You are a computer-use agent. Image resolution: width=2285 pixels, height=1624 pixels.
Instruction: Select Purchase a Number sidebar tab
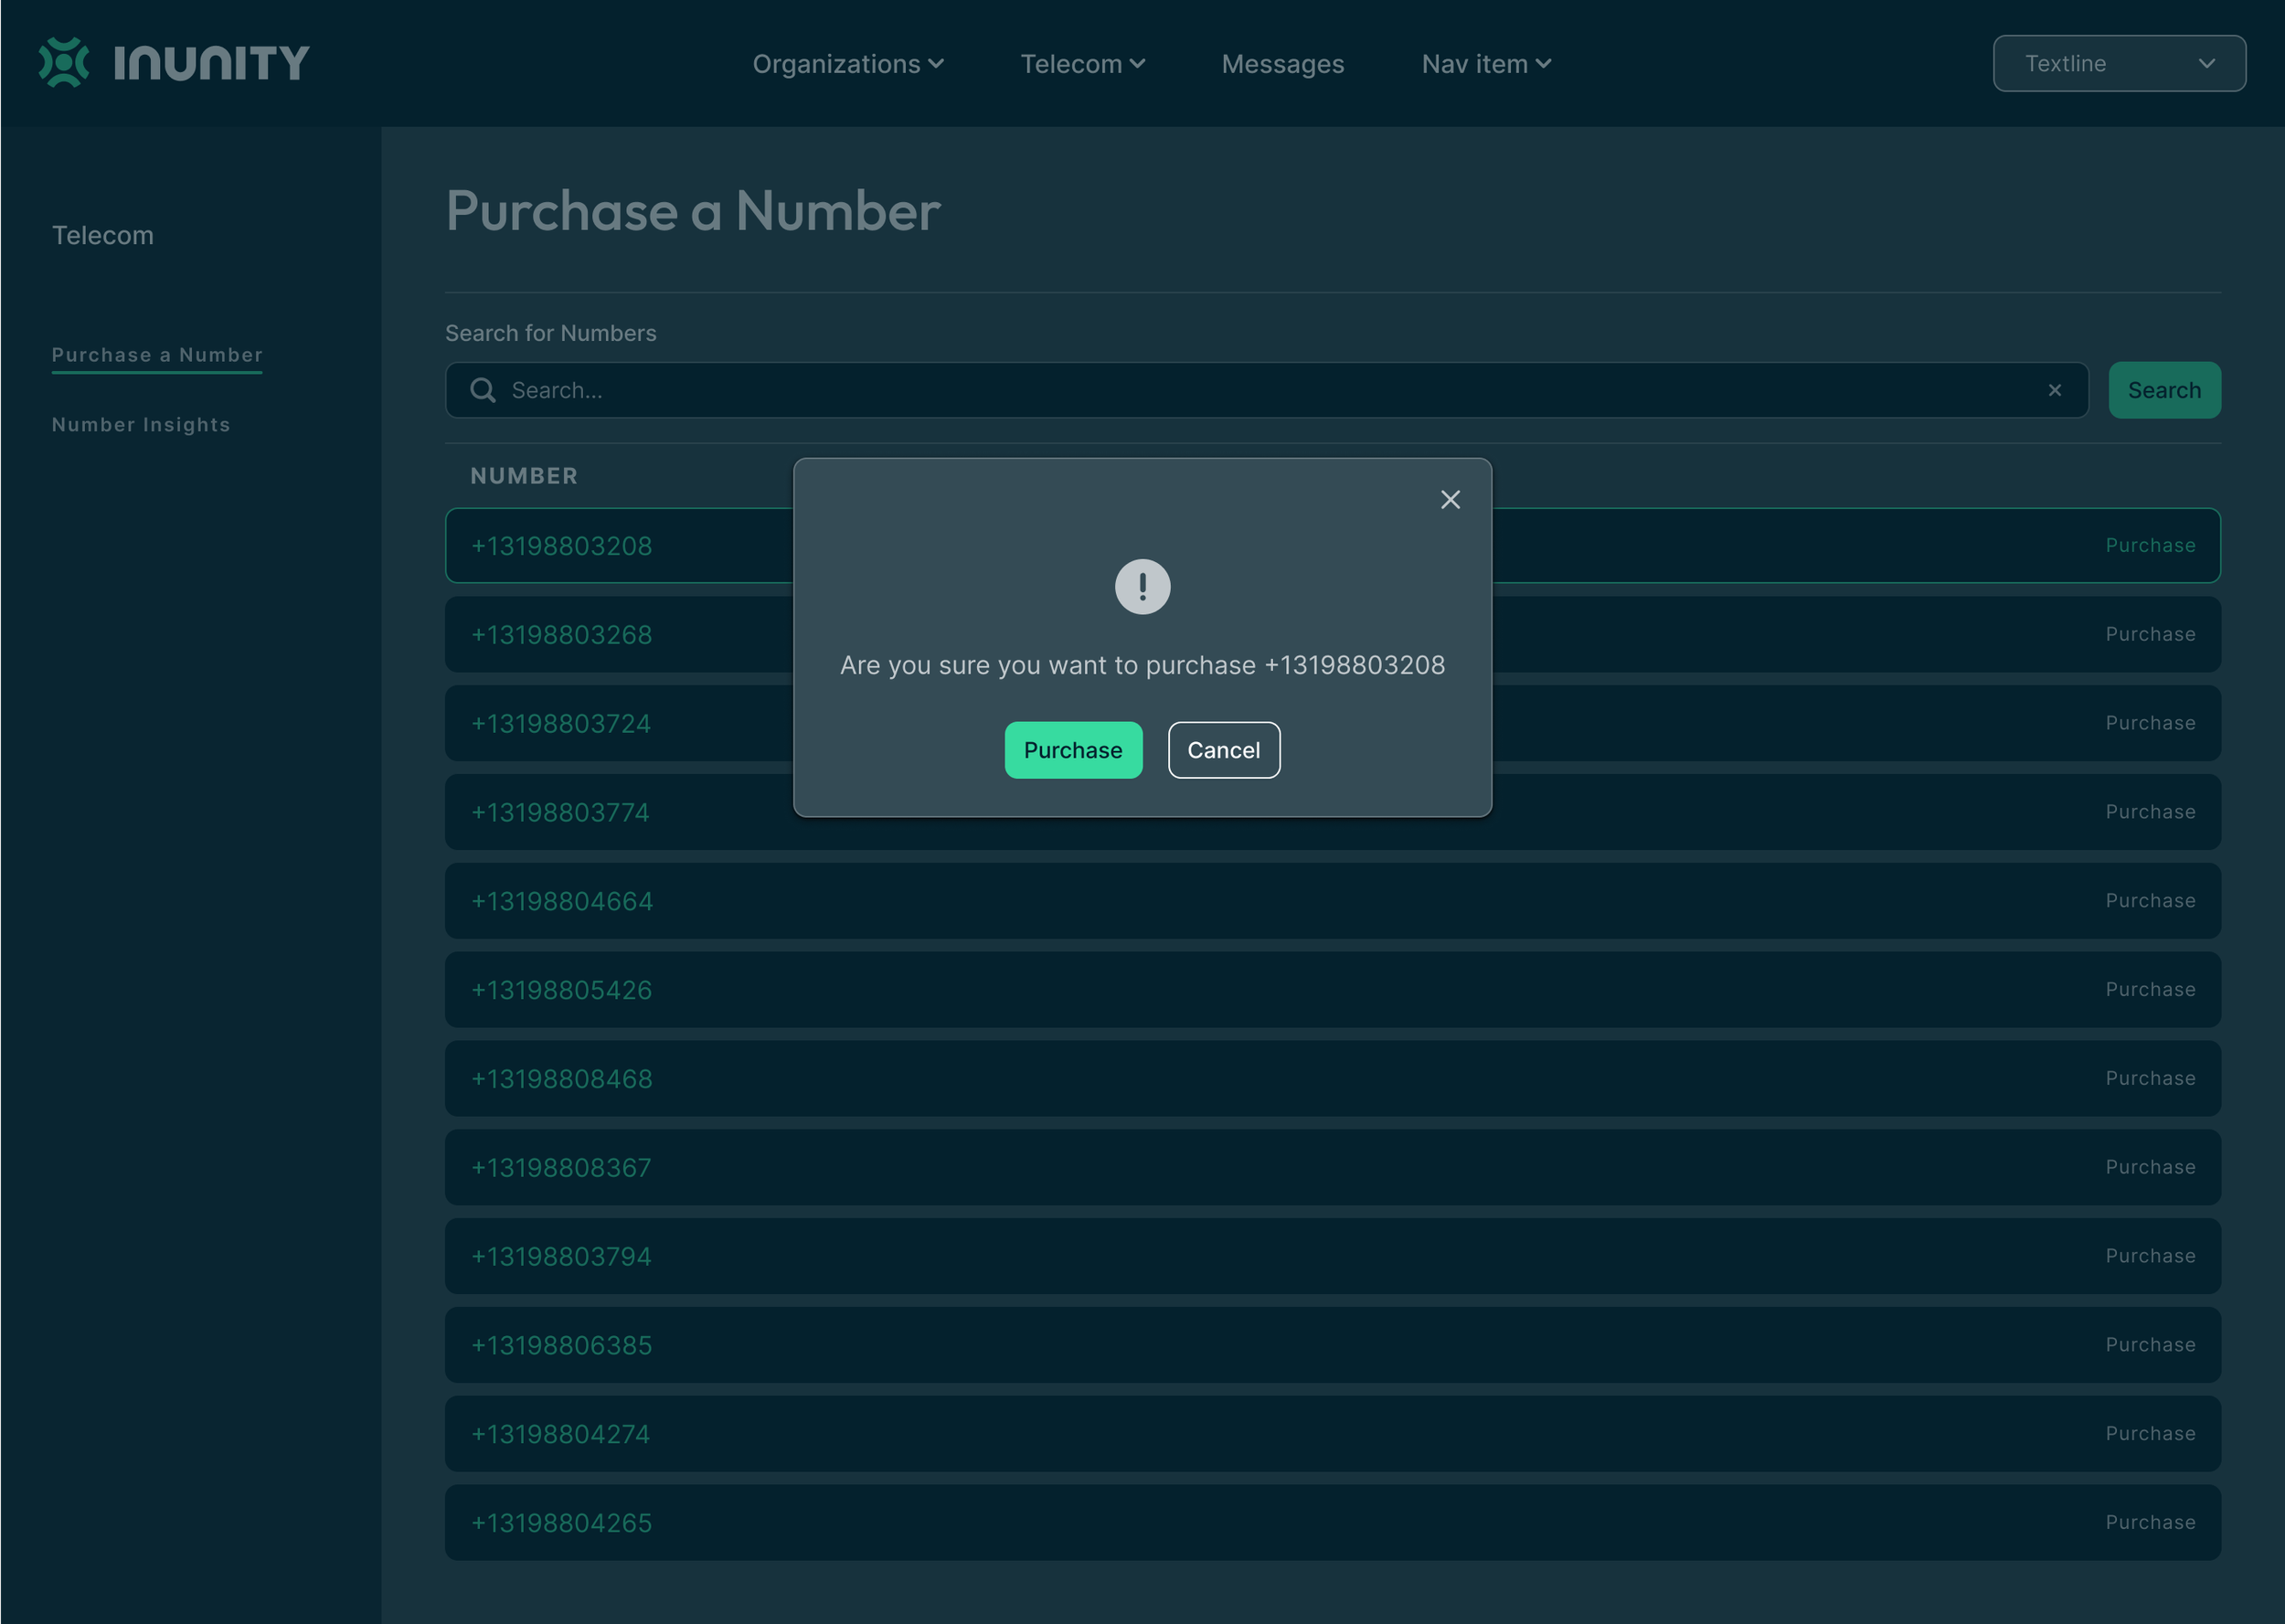pyautogui.click(x=157, y=355)
